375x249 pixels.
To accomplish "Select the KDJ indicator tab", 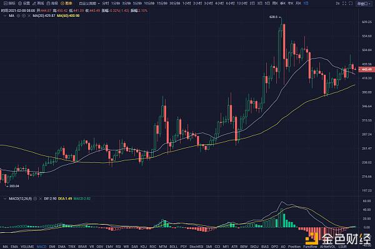I will (144, 247).
